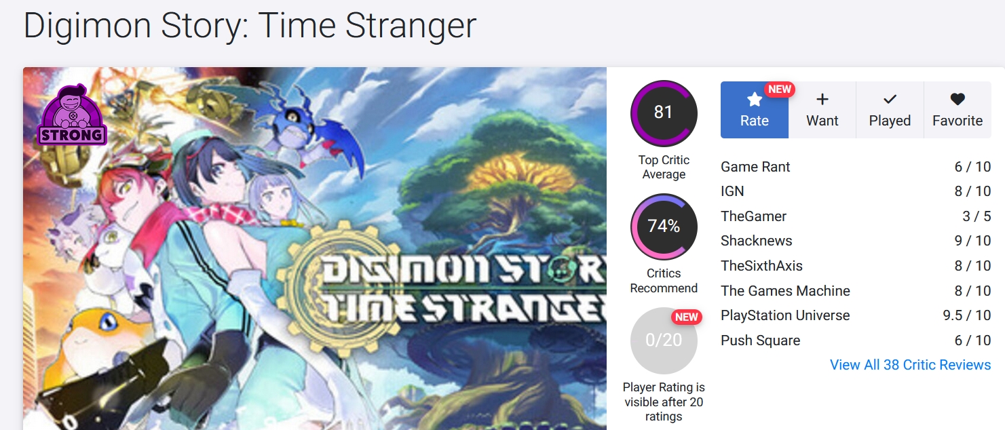Viewport: 1005px width, 430px height.
Task: Open the Push Square review
Action: pyautogui.click(x=760, y=340)
